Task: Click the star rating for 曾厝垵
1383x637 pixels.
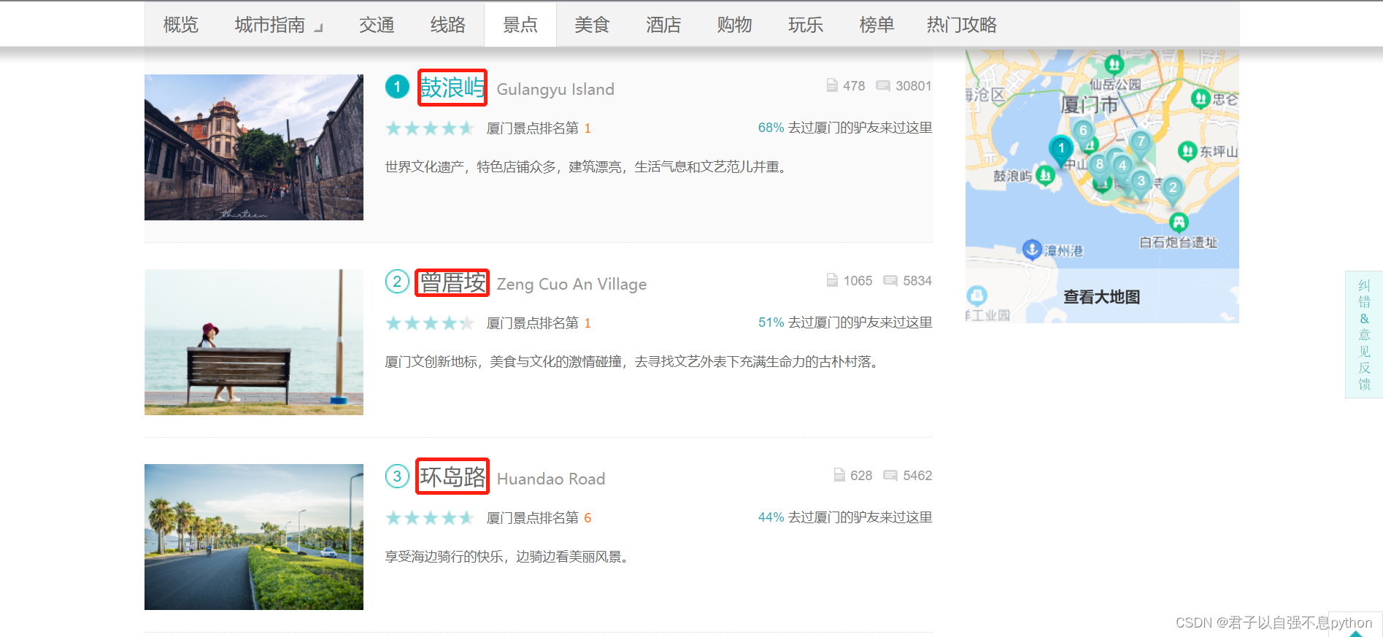Action: [x=430, y=323]
